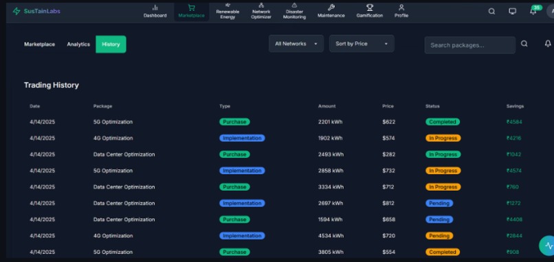The height and width of the screenshot is (262, 554).
Task: Open Maintenance wrench item
Action: coord(331,11)
